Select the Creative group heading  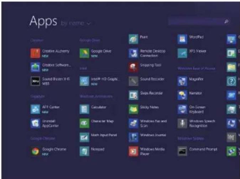click(x=37, y=40)
